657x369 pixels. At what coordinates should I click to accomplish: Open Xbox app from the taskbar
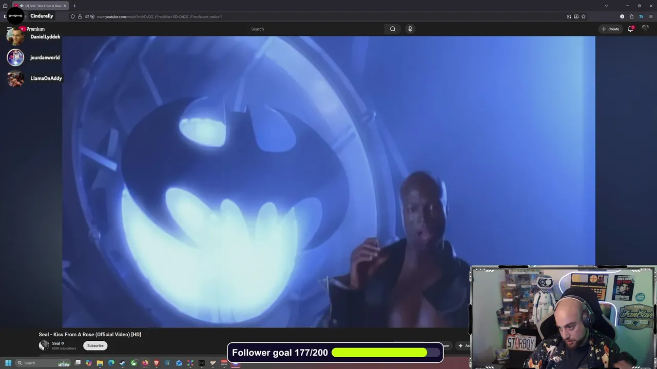point(134,363)
